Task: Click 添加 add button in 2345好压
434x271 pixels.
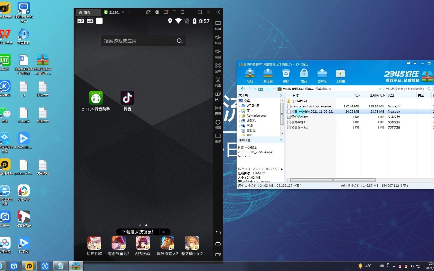Action: tap(250, 76)
